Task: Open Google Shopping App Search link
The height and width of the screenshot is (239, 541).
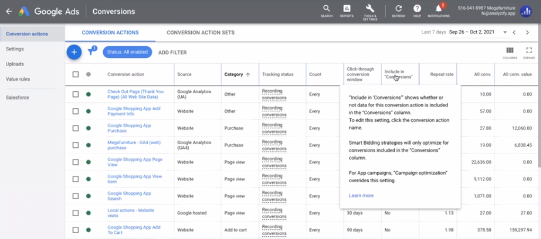Action: pos(129,196)
